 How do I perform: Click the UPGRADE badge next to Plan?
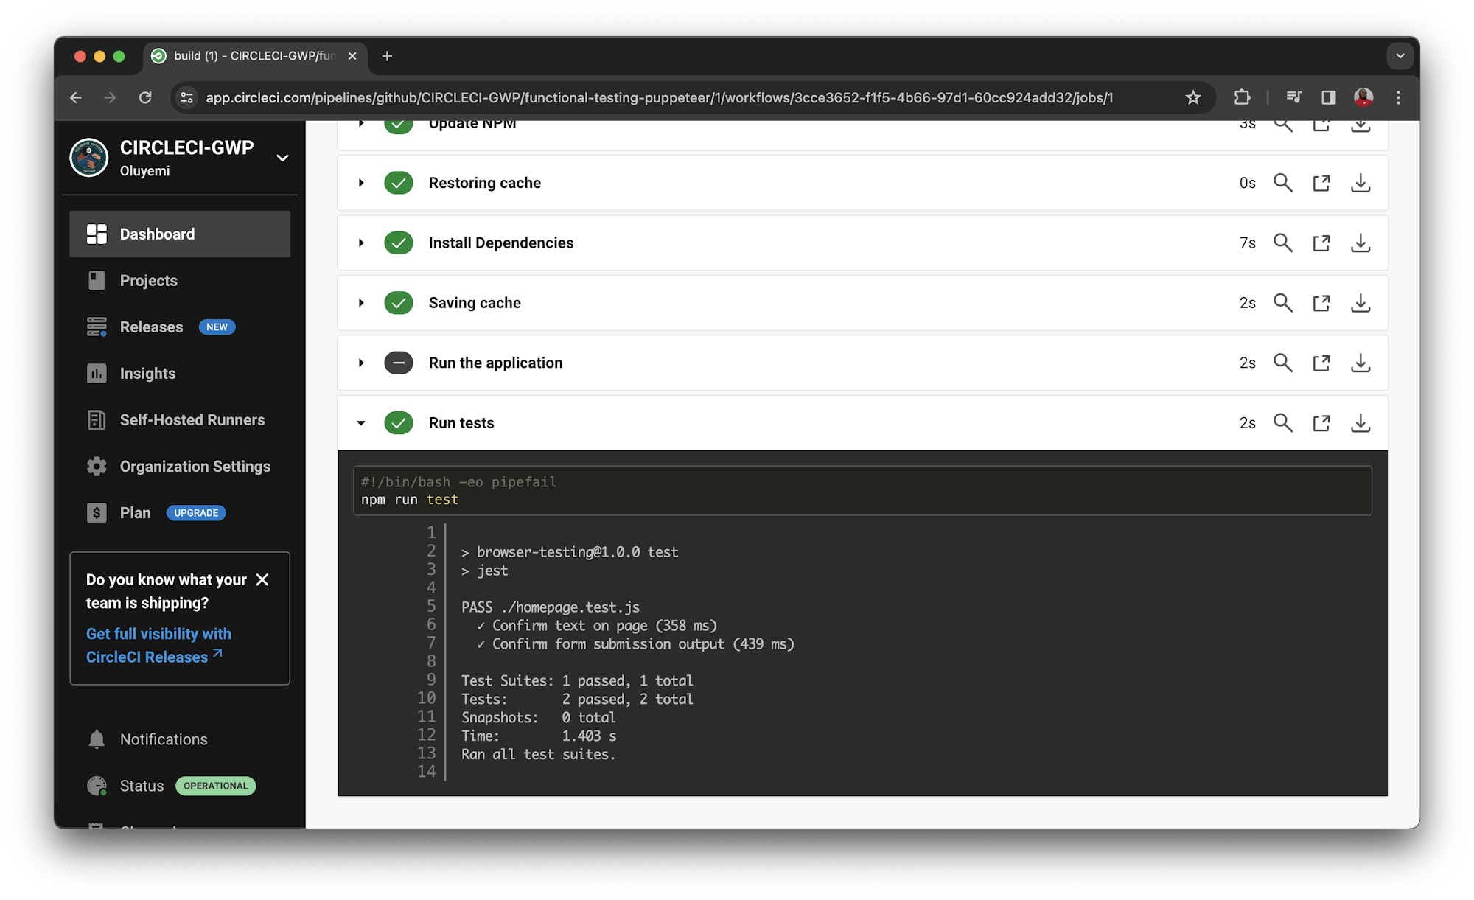pyautogui.click(x=195, y=512)
